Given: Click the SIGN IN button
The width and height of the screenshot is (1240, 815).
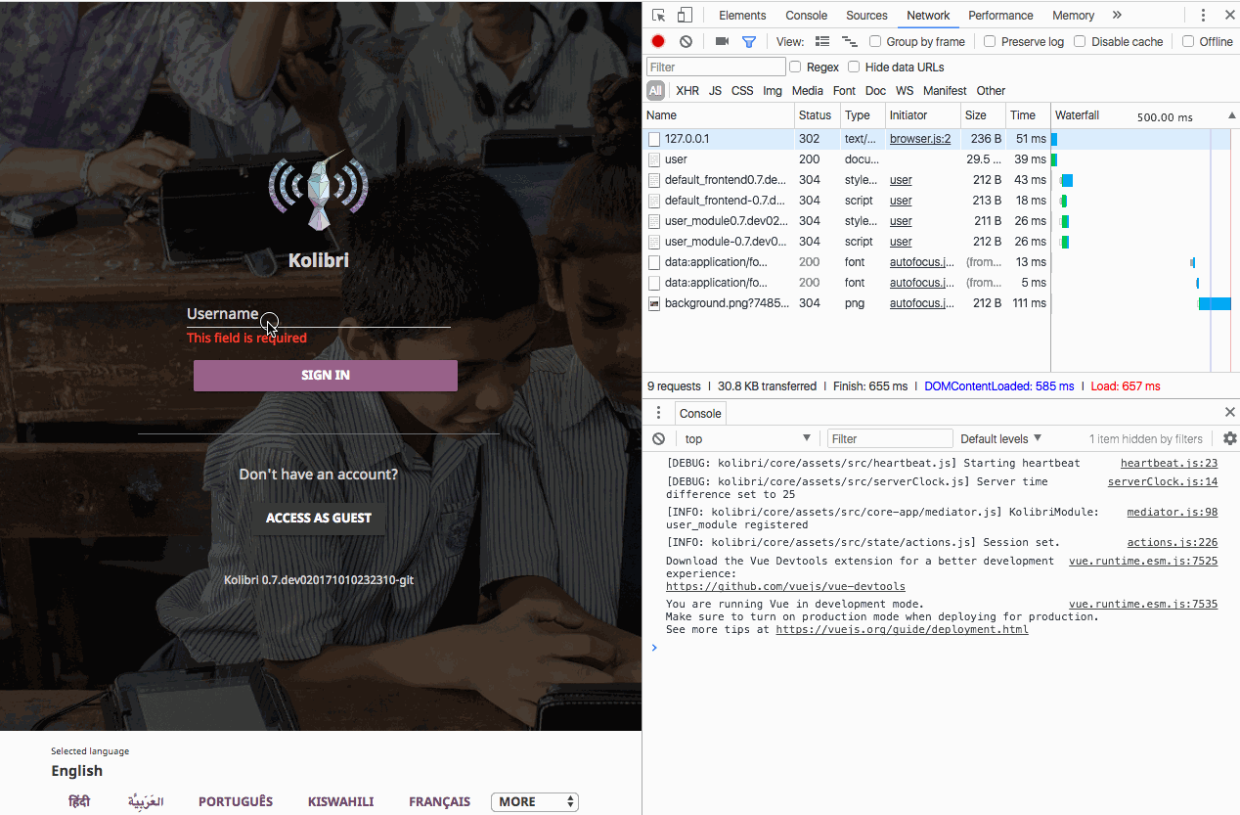Looking at the screenshot, I should click(326, 376).
